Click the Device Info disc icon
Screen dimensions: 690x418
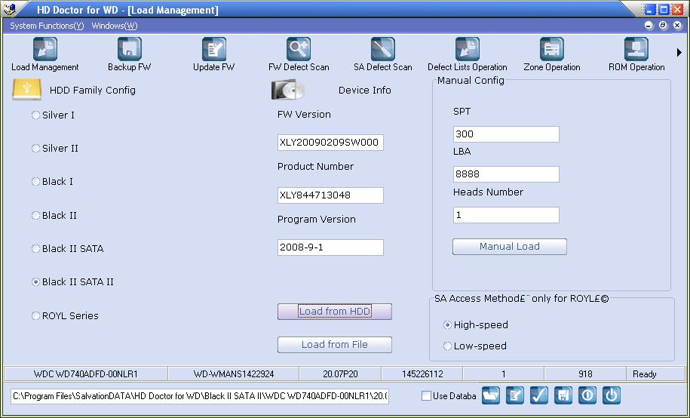288,90
